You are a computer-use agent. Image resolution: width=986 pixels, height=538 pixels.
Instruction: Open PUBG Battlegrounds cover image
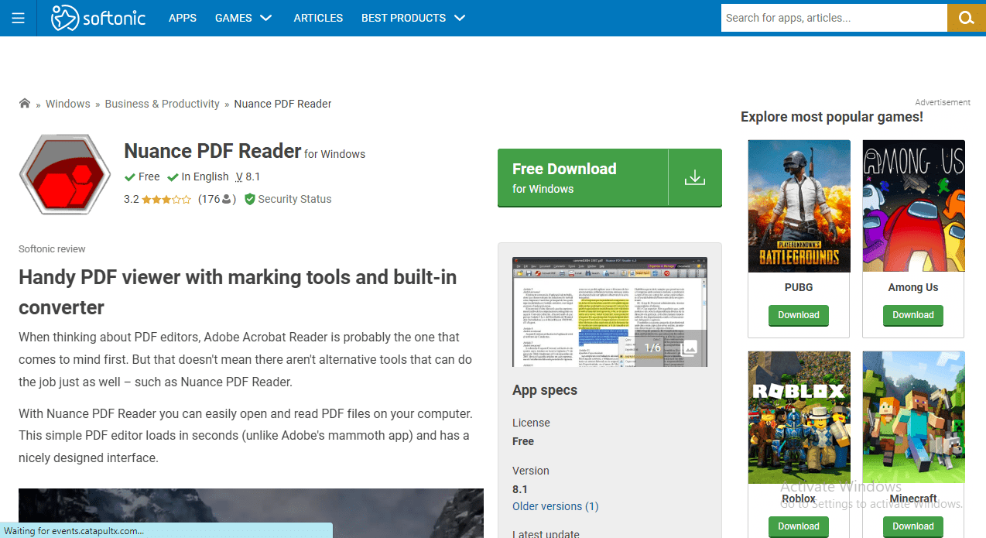coord(799,206)
